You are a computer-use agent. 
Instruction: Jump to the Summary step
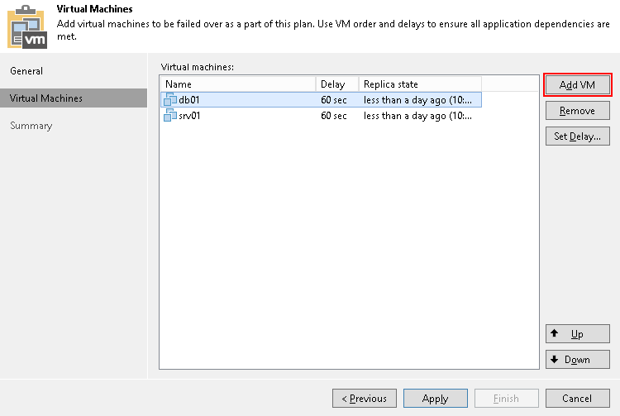[31, 126]
